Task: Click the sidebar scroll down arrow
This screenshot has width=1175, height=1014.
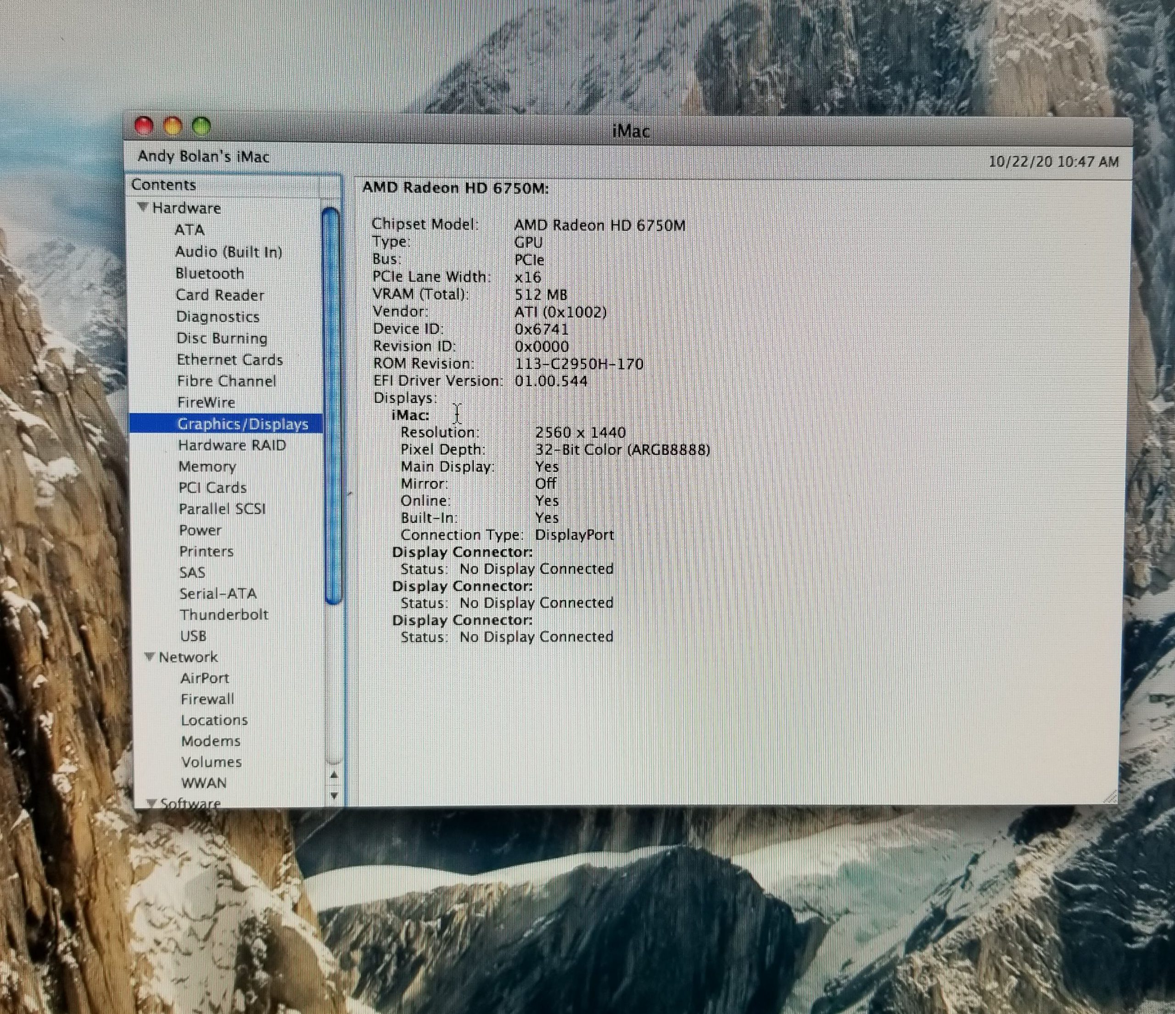Action: tap(334, 795)
